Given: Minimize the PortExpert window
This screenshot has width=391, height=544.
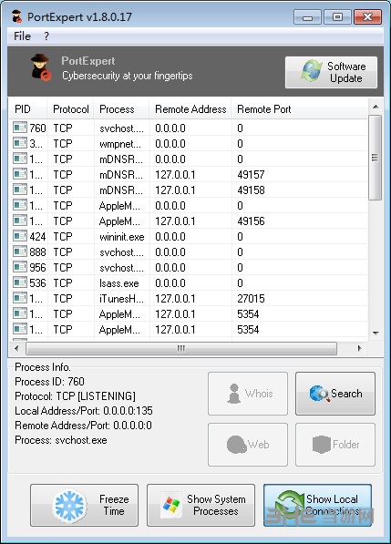Looking at the screenshot, I should (307, 16).
